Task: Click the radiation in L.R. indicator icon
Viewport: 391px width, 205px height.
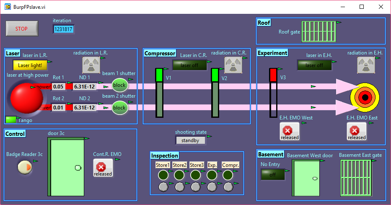Action: tap(91, 65)
